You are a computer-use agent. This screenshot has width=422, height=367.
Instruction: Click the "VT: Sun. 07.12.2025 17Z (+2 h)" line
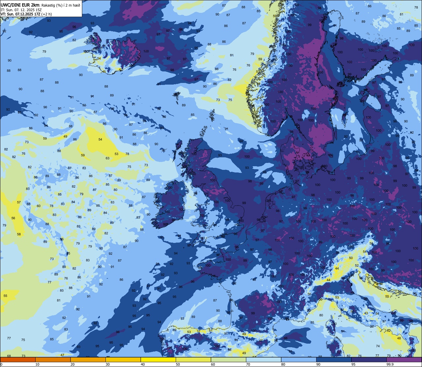click(x=26, y=14)
